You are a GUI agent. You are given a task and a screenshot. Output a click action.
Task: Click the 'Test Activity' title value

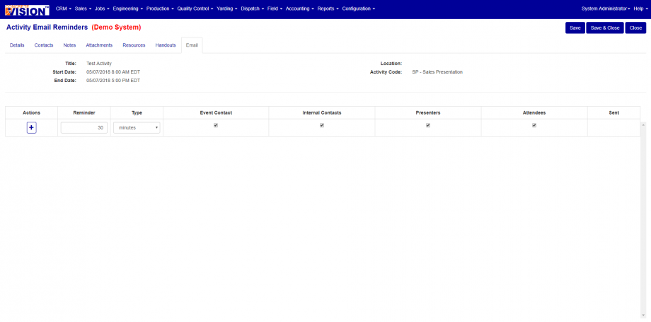tap(99, 64)
